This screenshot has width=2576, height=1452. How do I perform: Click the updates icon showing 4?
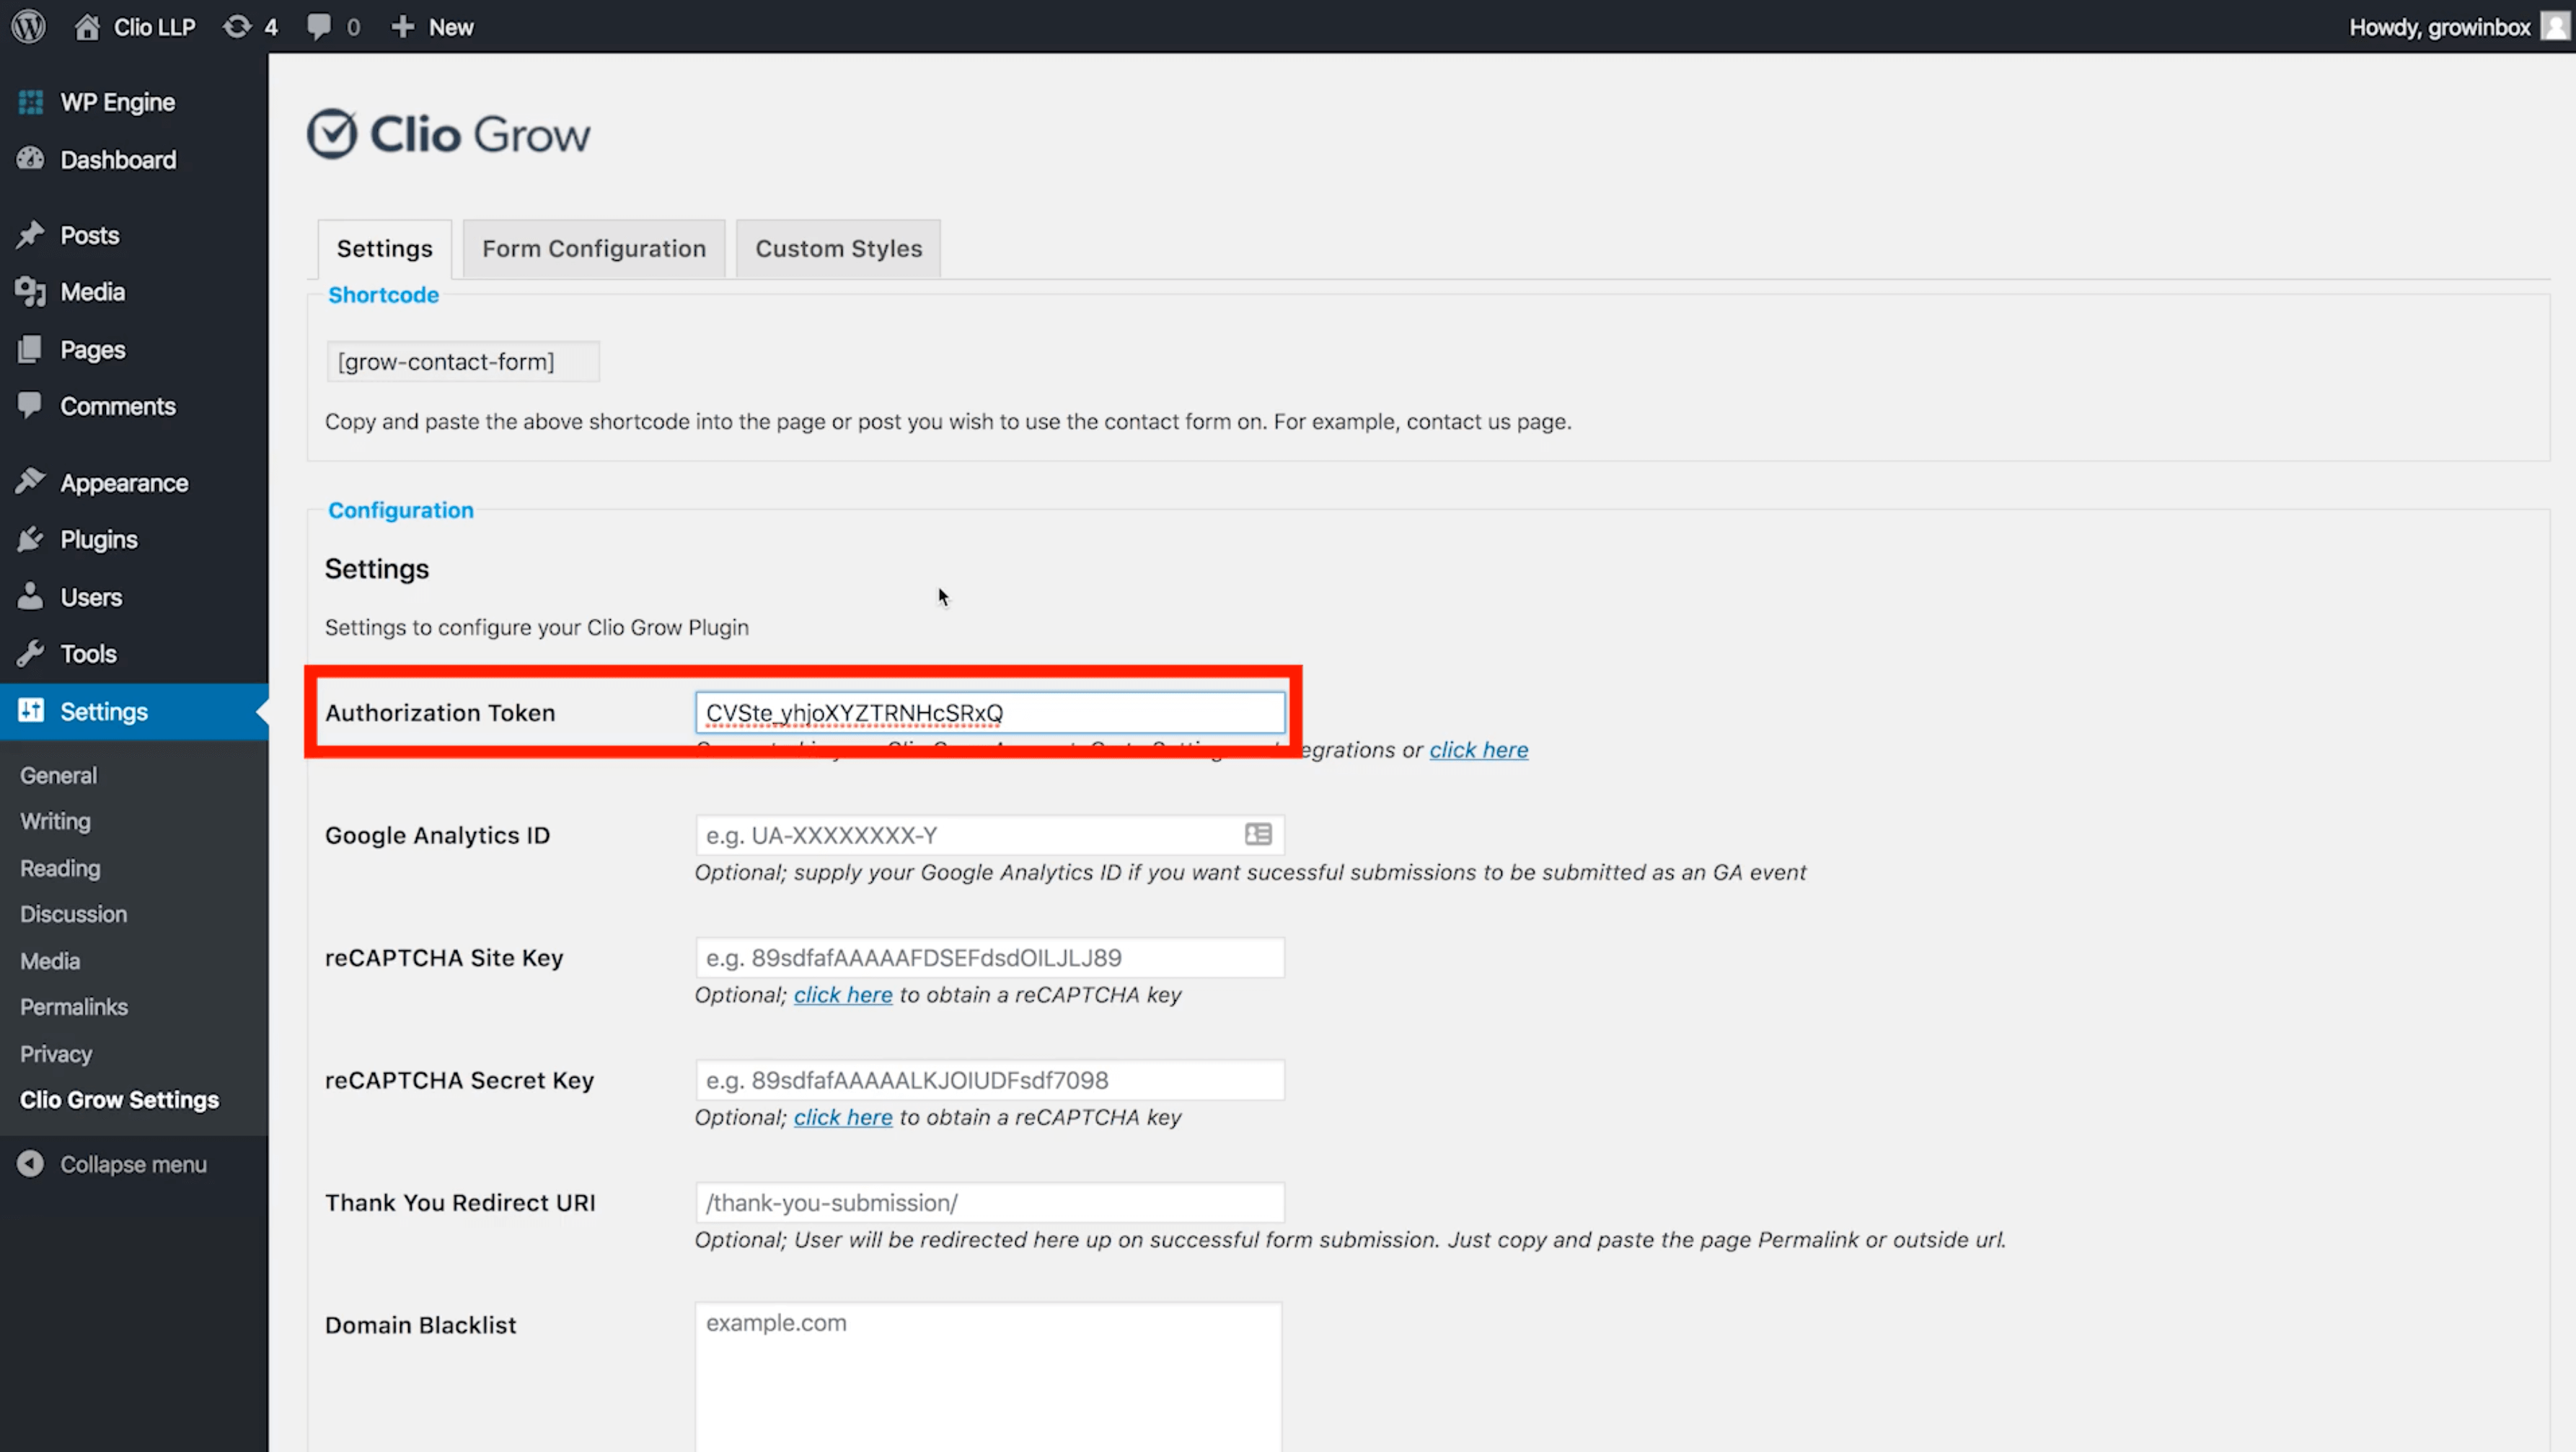click(x=238, y=27)
